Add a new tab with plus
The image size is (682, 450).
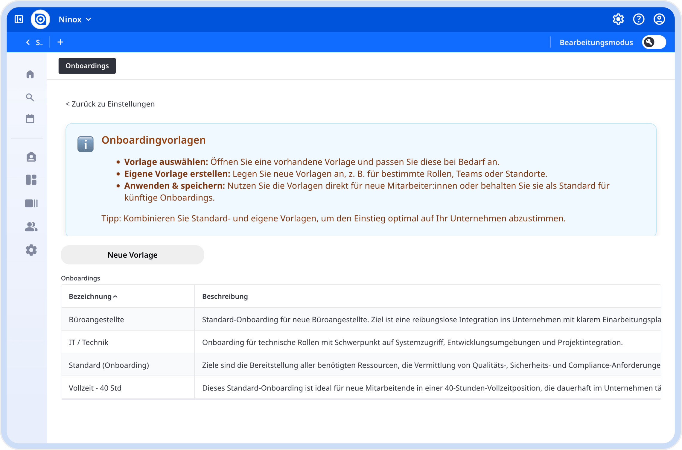pyautogui.click(x=60, y=42)
